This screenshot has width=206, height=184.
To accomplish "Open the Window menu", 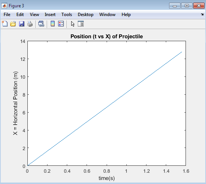I will coord(107,15).
